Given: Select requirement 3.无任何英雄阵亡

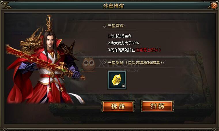Looking at the screenshot, I should point(121,50).
